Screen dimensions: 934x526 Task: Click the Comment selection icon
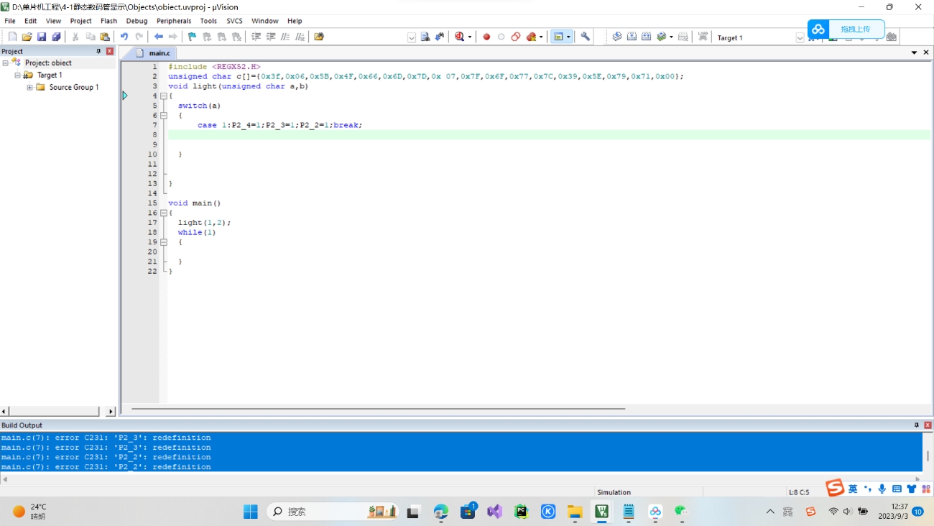(x=285, y=37)
